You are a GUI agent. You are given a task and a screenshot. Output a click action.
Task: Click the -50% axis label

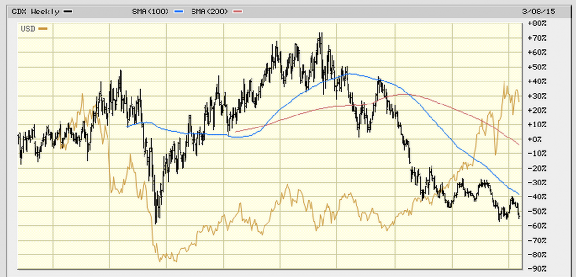point(537,211)
